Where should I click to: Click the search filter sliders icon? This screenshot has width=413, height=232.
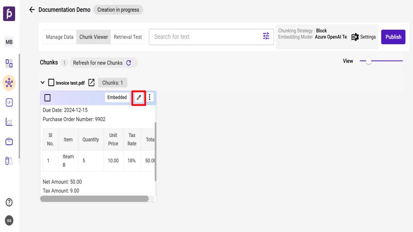(266, 37)
